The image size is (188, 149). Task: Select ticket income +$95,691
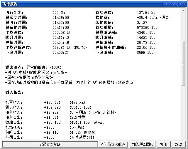[52, 103]
